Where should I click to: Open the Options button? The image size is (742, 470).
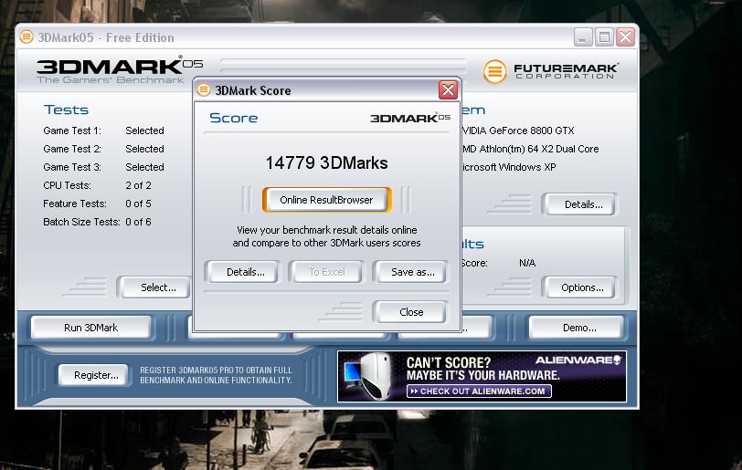[x=582, y=287]
